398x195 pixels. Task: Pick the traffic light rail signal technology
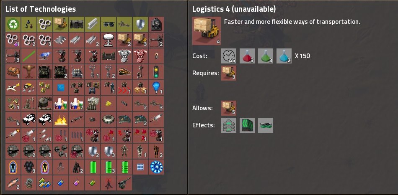click(156, 72)
